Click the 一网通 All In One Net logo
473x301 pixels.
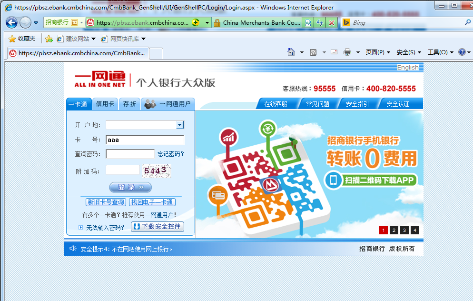(100, 80)
